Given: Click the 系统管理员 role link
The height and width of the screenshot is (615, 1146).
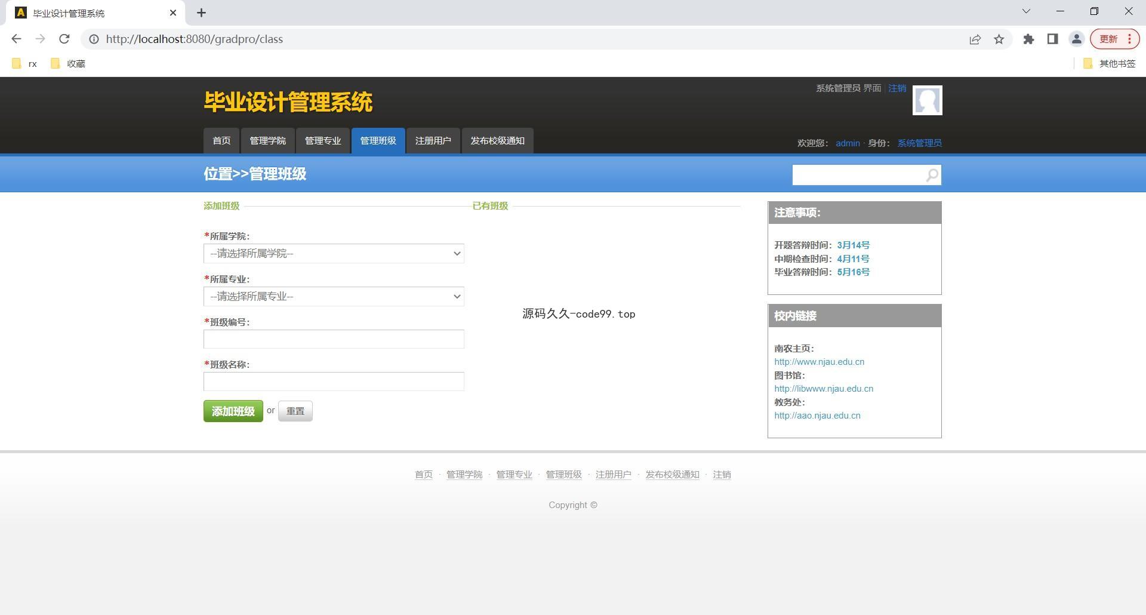Looking at the screenshot, I should [x=919, y=143].
